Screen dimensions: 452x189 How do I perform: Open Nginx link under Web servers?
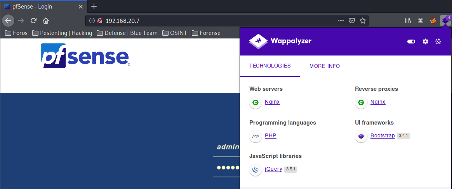(272, 102)
